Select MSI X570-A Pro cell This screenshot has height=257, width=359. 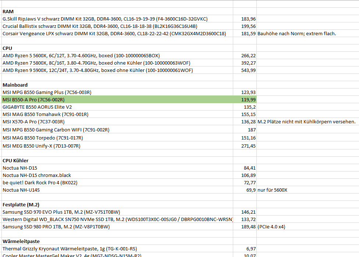pos(117,122)
